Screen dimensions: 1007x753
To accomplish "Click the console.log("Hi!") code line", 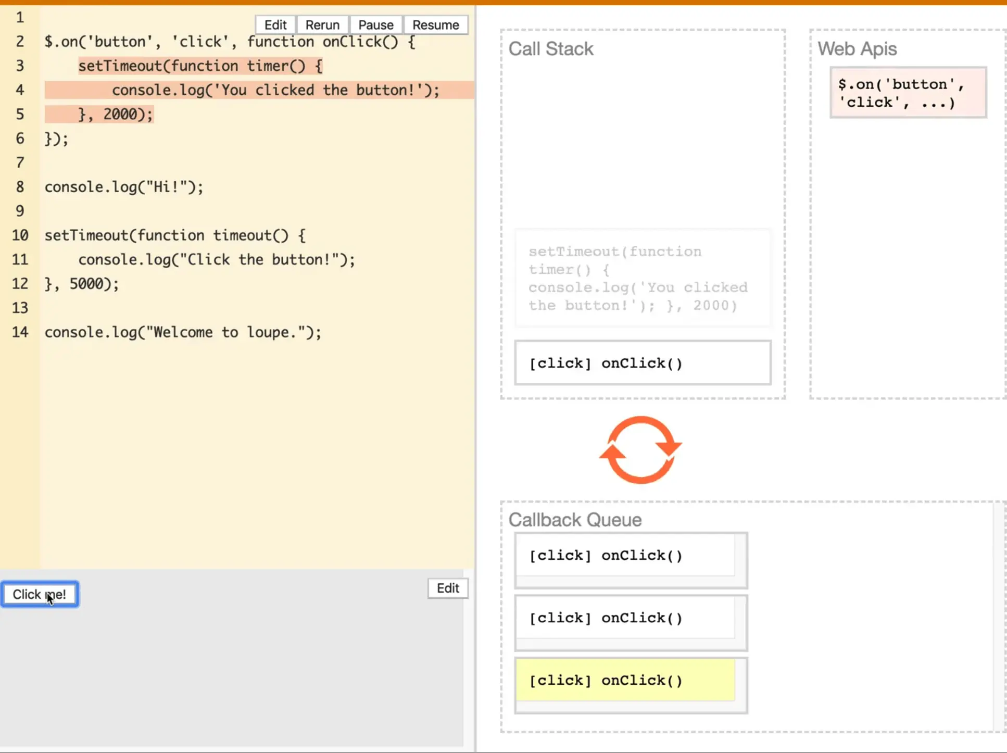I will 124,187.
